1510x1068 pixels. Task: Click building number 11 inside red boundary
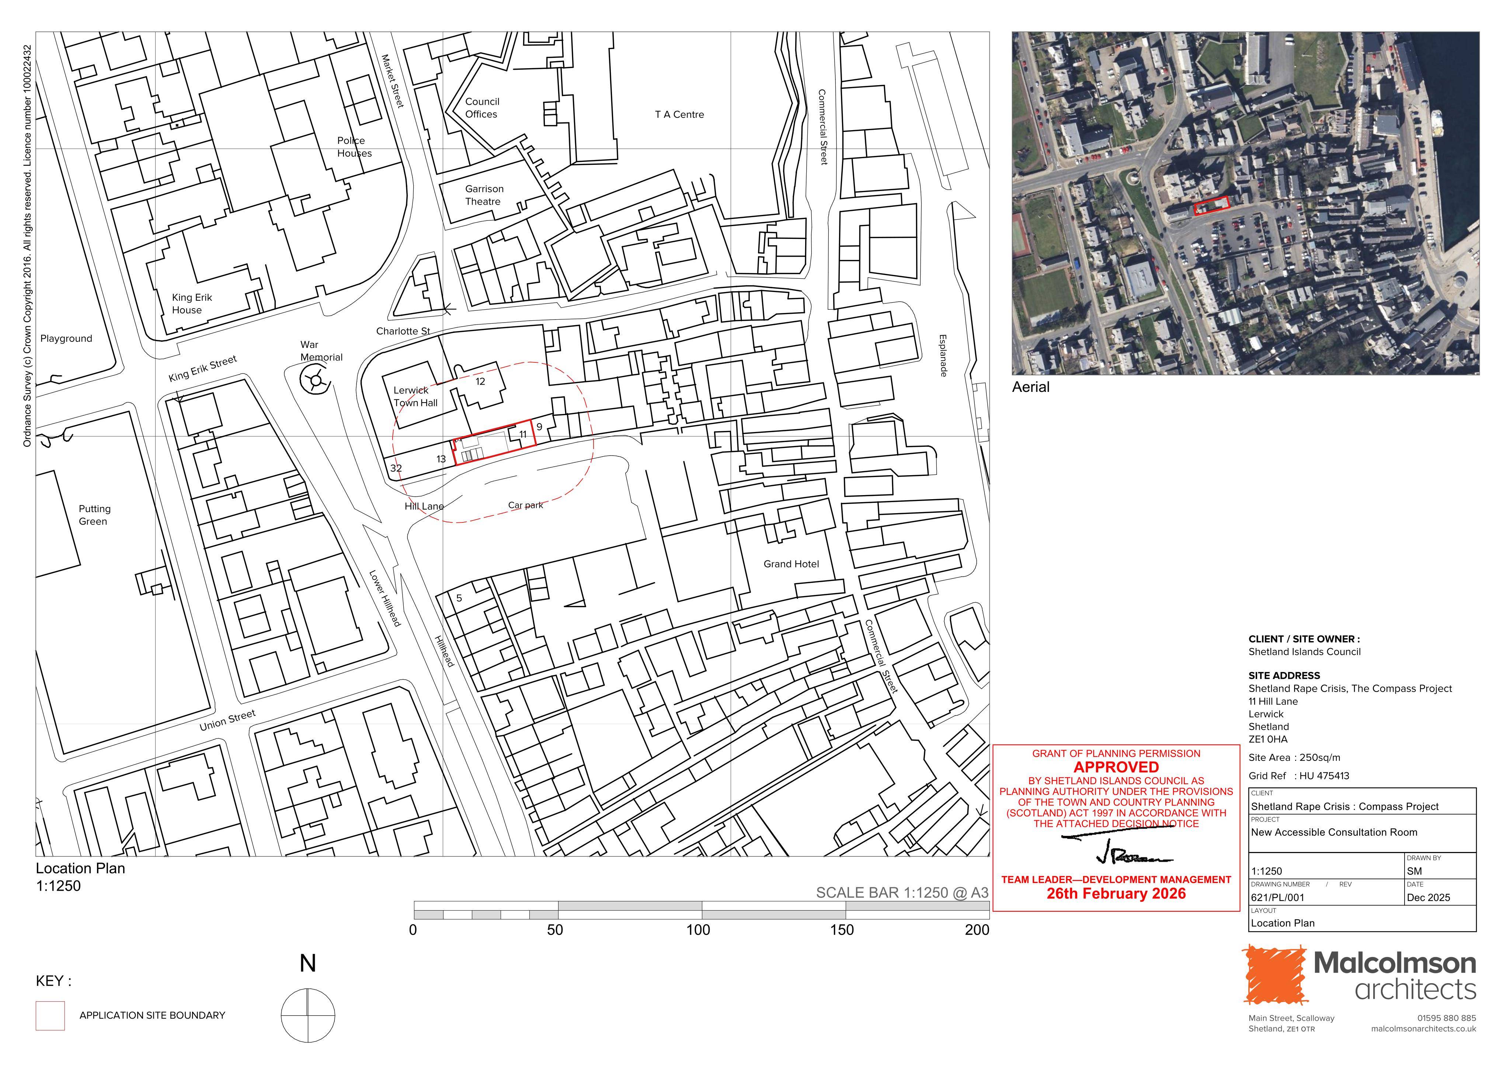click(523, 434)
